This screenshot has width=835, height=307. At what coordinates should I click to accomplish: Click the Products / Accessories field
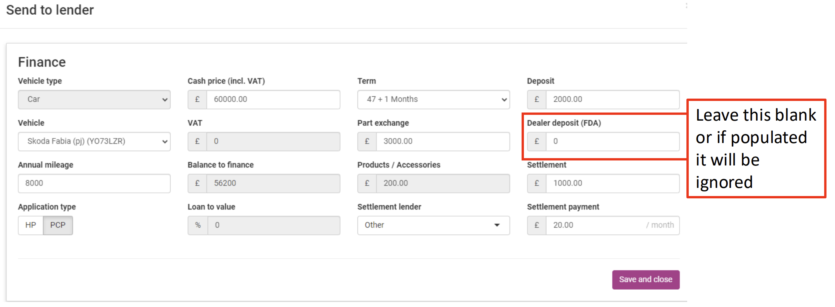point(442,183)
